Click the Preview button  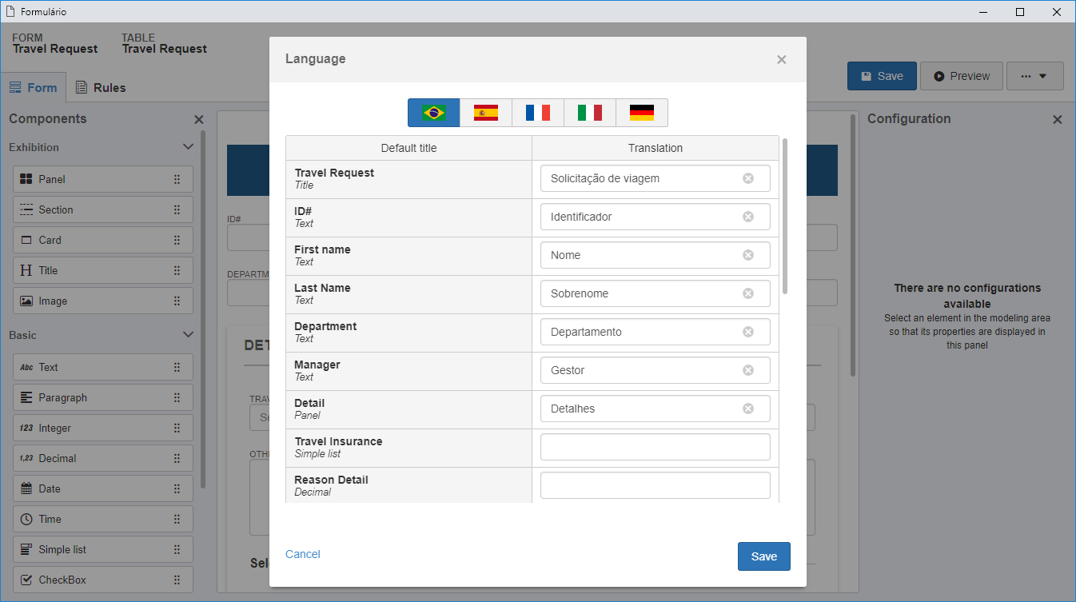pyautogui.click(x=961, y=76)
